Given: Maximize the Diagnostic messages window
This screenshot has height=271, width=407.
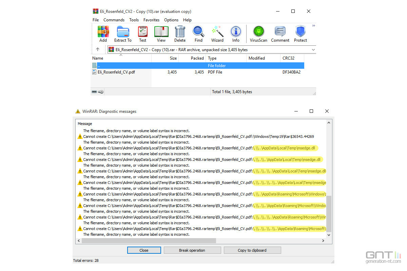Looking at the screenshot, I should point(311,111).
